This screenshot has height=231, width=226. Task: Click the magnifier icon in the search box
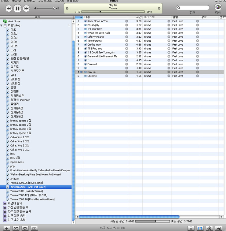(x=179, y=8)
